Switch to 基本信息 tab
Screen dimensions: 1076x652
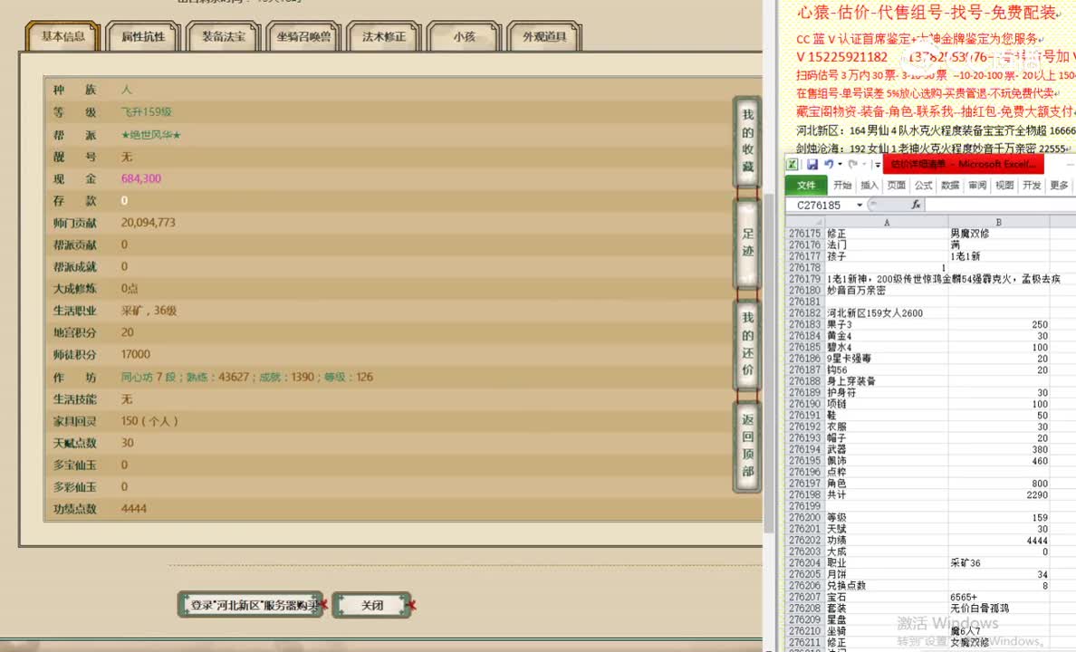62,36
